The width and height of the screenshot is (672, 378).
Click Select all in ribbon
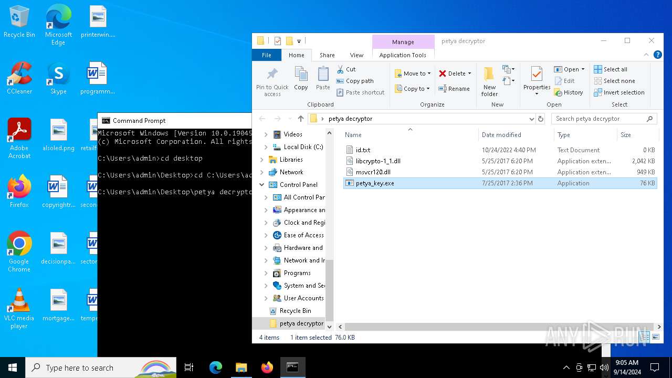611,69
